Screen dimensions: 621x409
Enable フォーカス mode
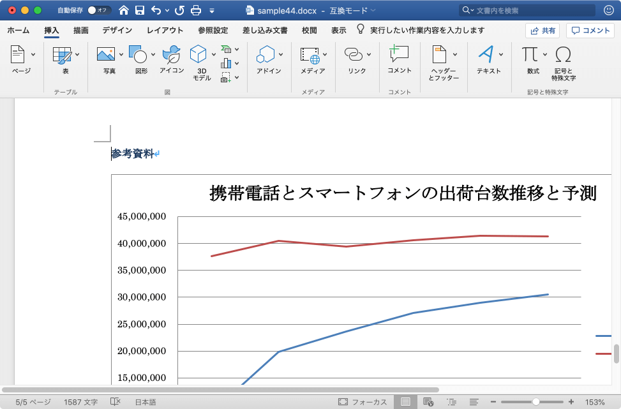click(363, 402)
